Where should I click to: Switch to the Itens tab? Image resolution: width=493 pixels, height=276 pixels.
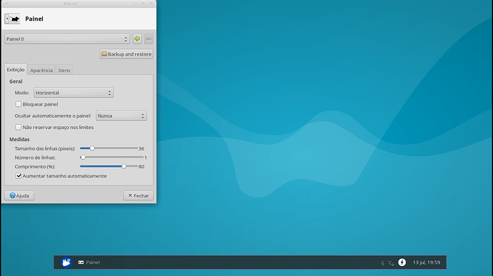click(x=64, y=71)
